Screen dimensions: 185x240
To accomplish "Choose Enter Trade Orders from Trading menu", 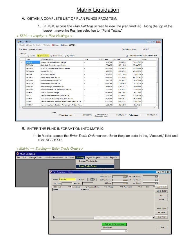I will 95,166.
